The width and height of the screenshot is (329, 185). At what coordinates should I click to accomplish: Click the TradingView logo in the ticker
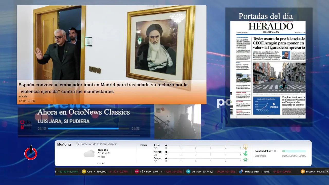tap(327, 171)
